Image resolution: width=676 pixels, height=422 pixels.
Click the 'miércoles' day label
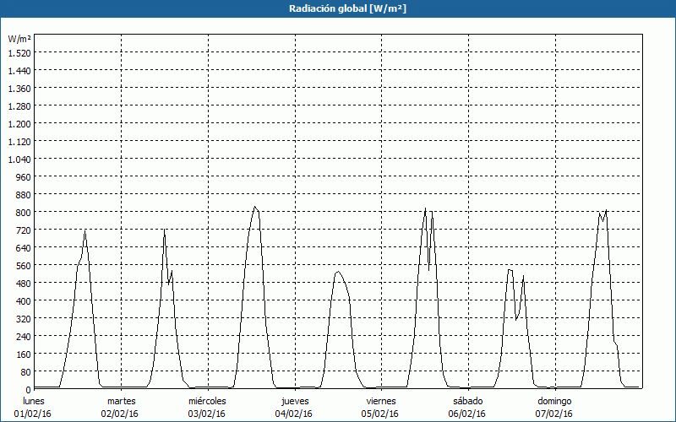(207, 401)
